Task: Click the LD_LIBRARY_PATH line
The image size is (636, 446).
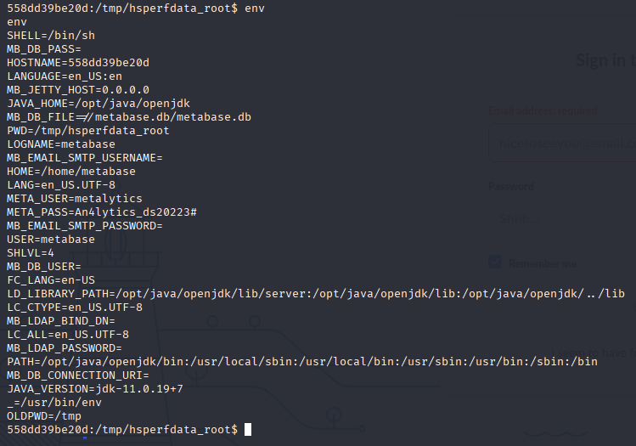Action: [316, 294]
